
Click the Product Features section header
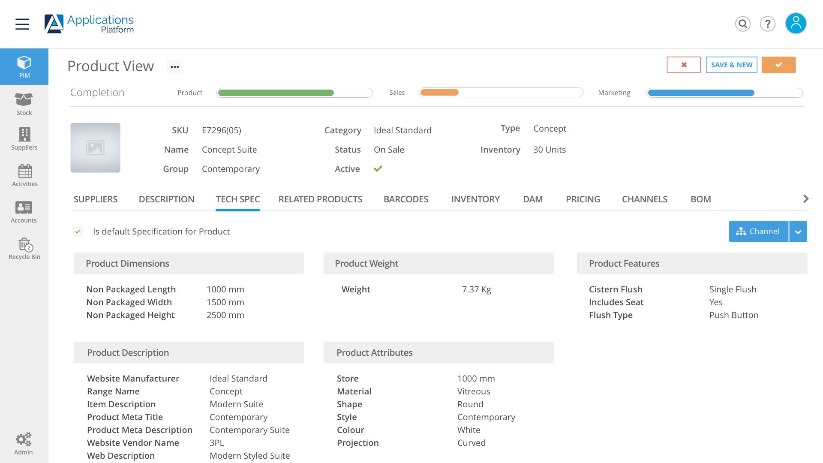[x=692, y=263]
